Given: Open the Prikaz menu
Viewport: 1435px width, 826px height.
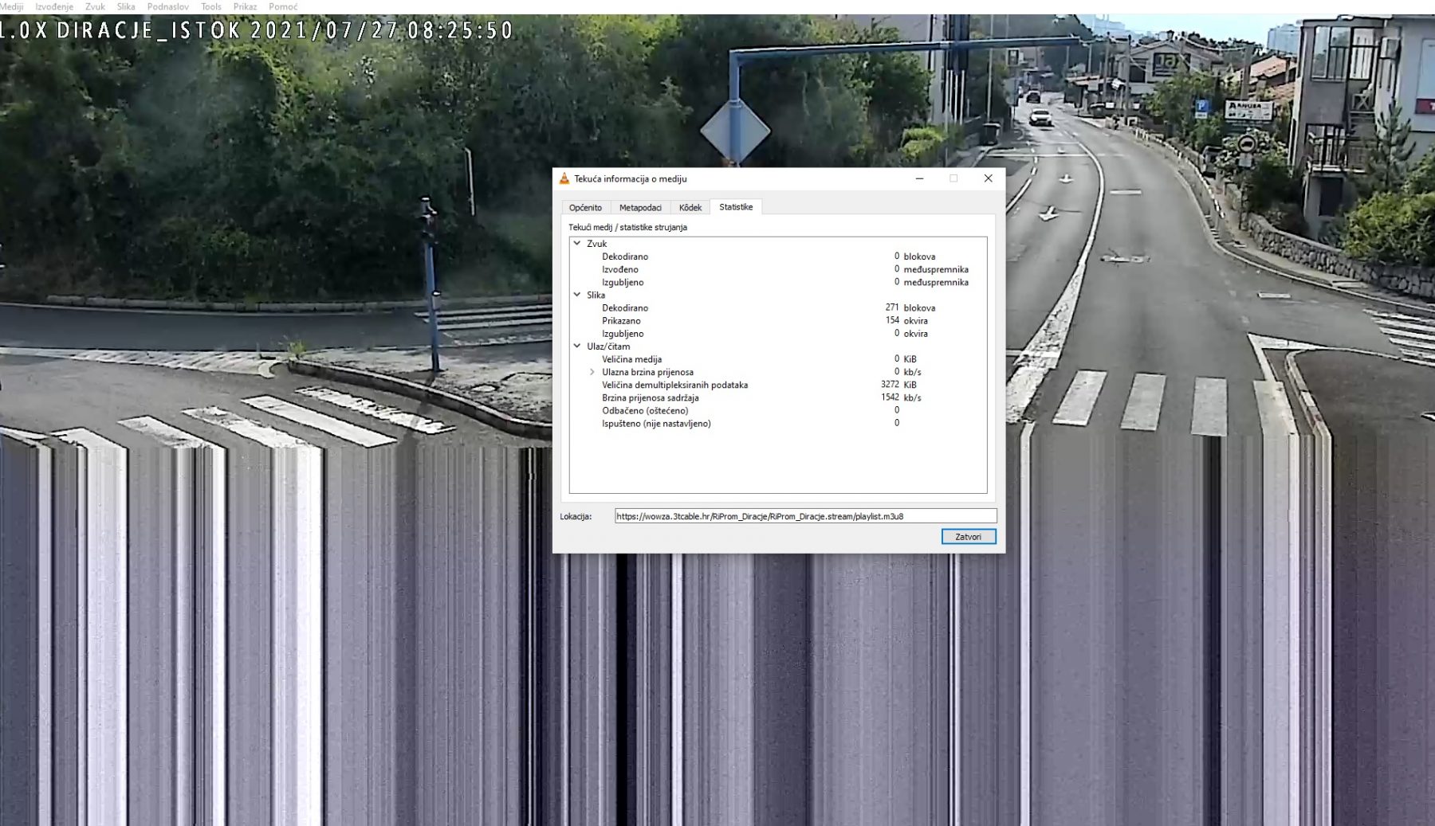Looking at the screenshot, I should 245,6.
